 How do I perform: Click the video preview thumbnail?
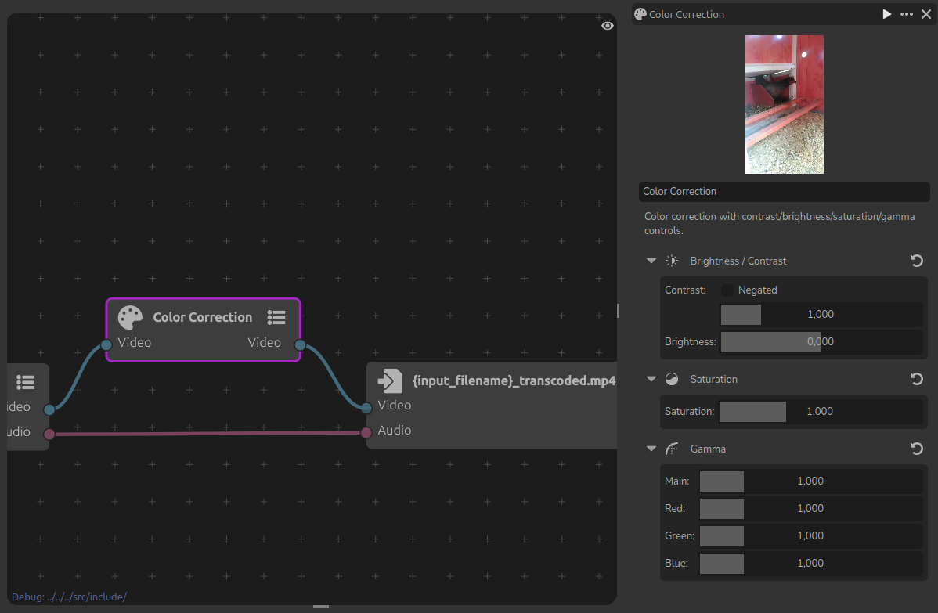point(784,104)
